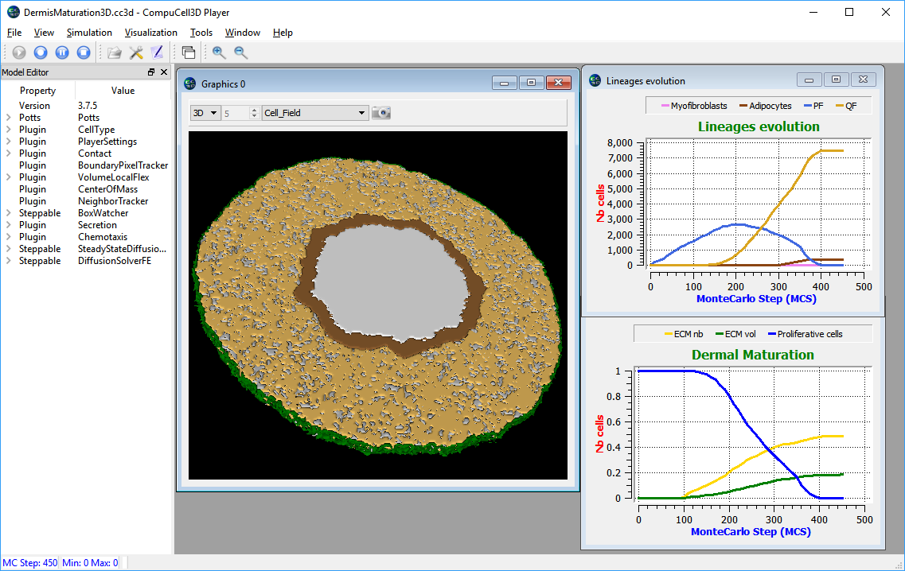The width and height of the screenshot is (905, 571).
Task: Stop the simulation
Action: 84,52
